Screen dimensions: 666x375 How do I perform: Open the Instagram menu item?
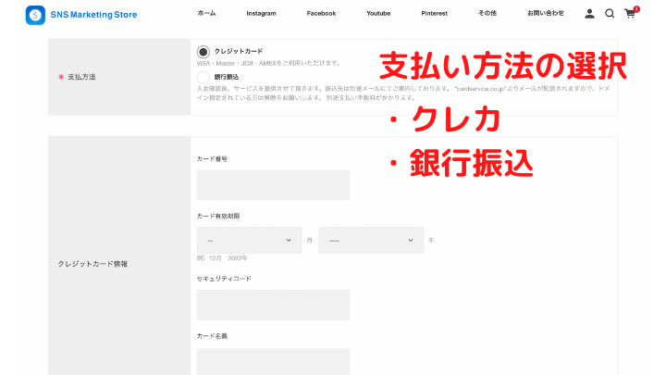(261, 14)
